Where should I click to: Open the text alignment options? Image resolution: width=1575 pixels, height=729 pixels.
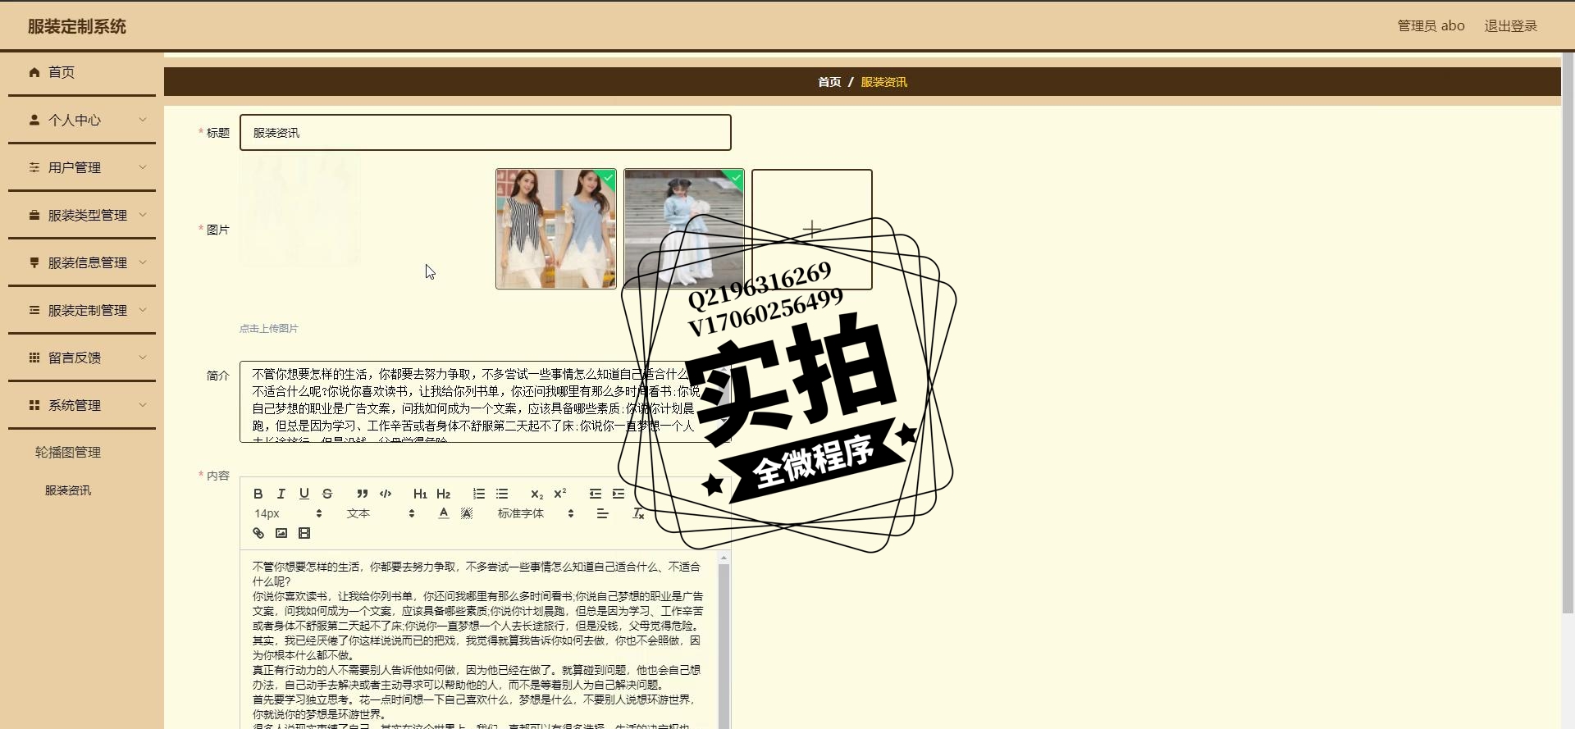tap(602, 513)
